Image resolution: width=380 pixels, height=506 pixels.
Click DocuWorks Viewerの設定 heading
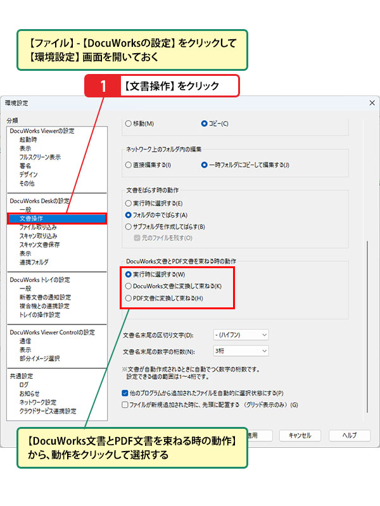[x=42, y=131]
